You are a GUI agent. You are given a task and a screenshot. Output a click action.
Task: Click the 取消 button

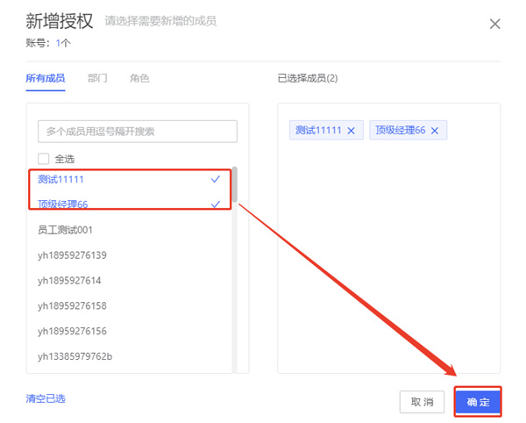click(422, 402)
